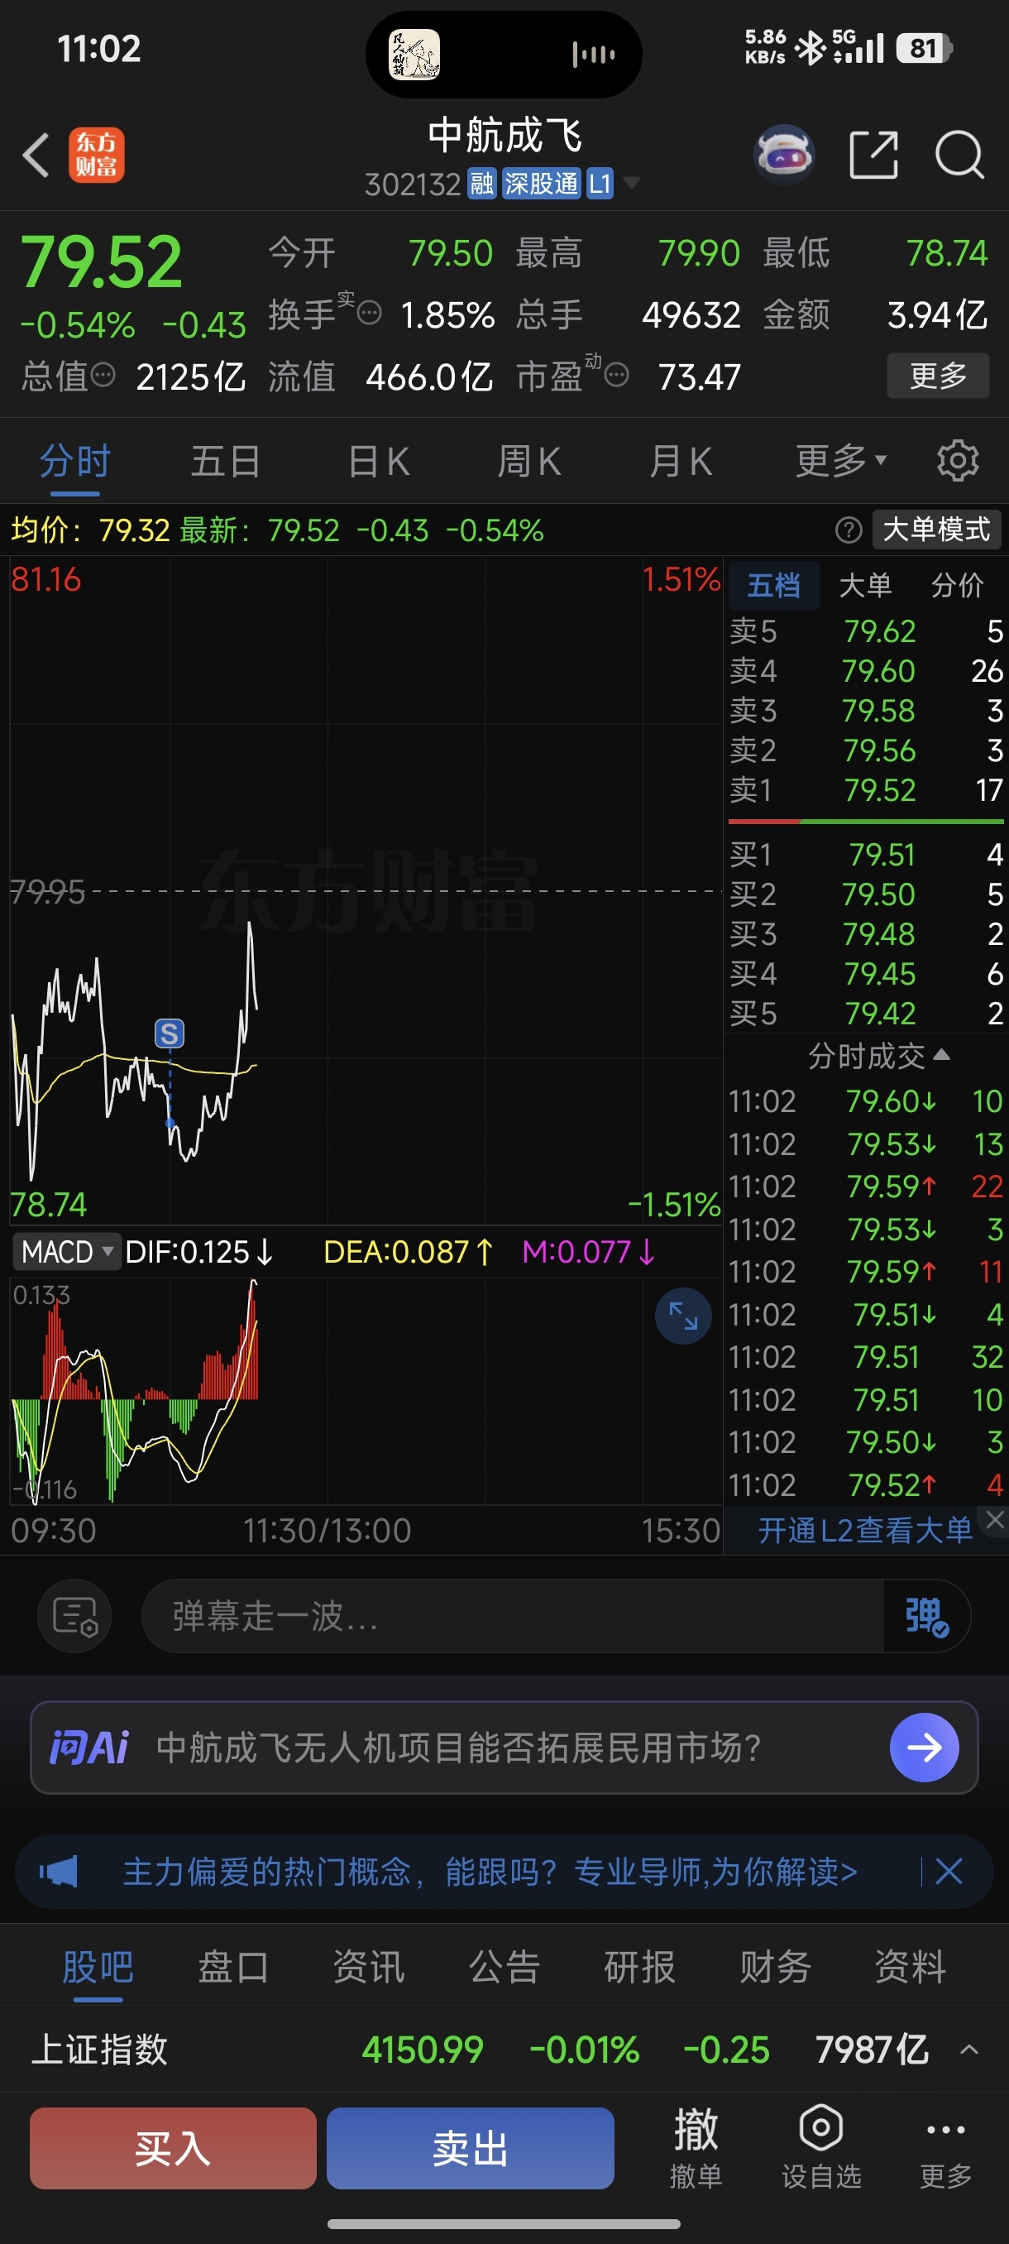Viewport: 1009px width, 2244px height.
Task: Tap the 上证指数 4150.99 index row
Action: [x=504, y=2050]
